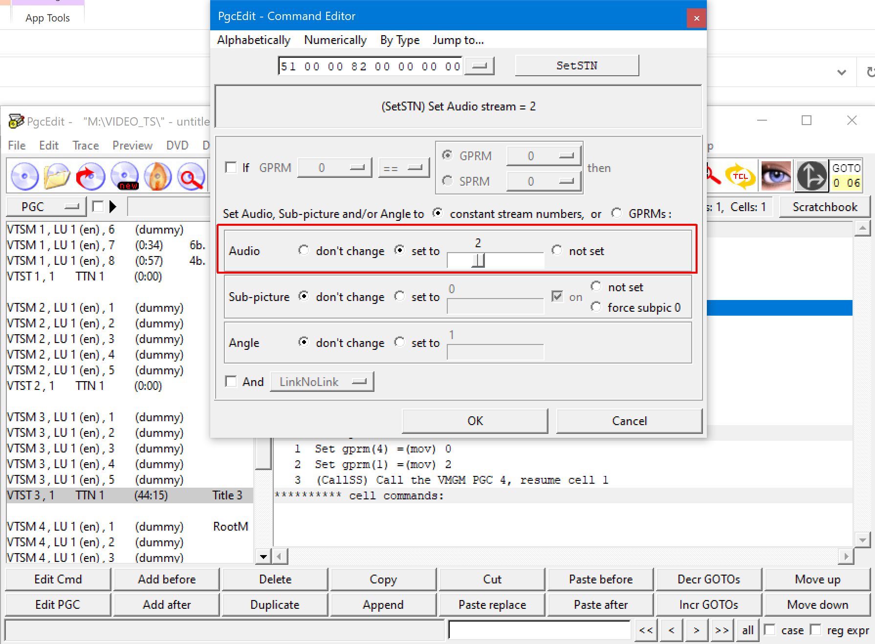The height and width of the screenshot is (644, 875).
Task: Click the GOTO 0 06 indicator
Action: point(846,175)
